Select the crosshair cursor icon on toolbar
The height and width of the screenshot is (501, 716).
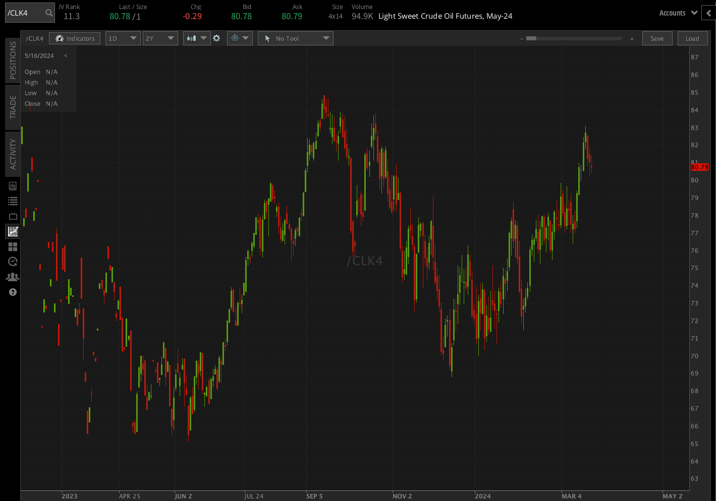pyautogui.click(x=235, y=38)
